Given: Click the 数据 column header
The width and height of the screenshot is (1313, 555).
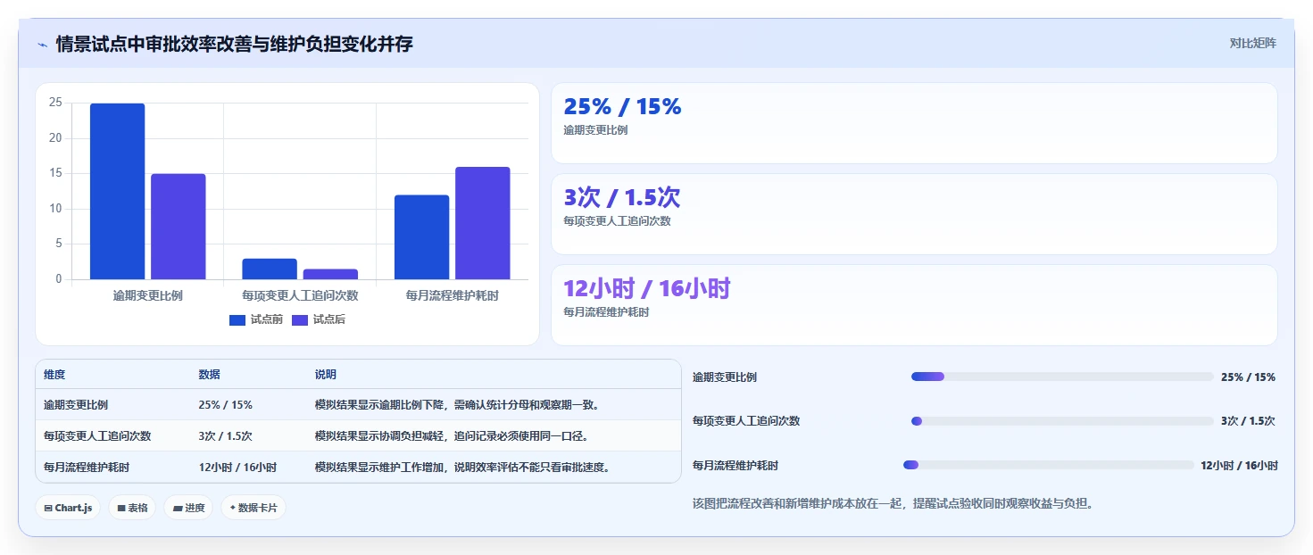Looking at the screenshot, I should (209, 375).
